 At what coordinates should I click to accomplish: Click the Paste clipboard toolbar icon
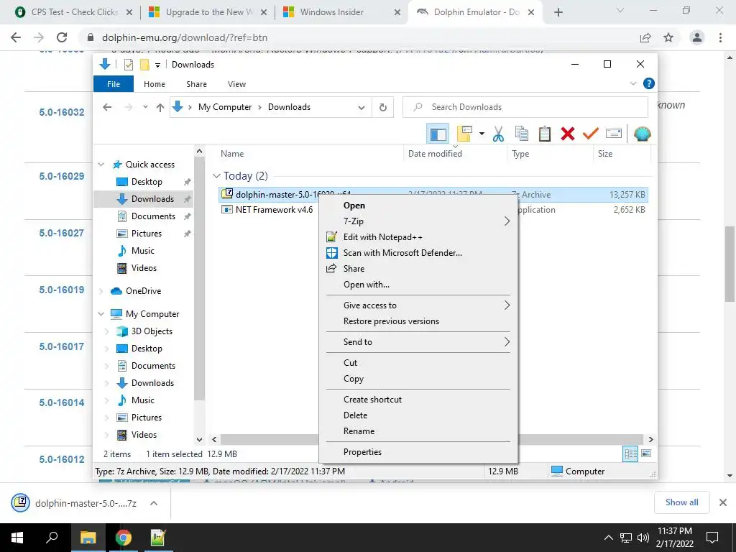[x=545, y=134]
